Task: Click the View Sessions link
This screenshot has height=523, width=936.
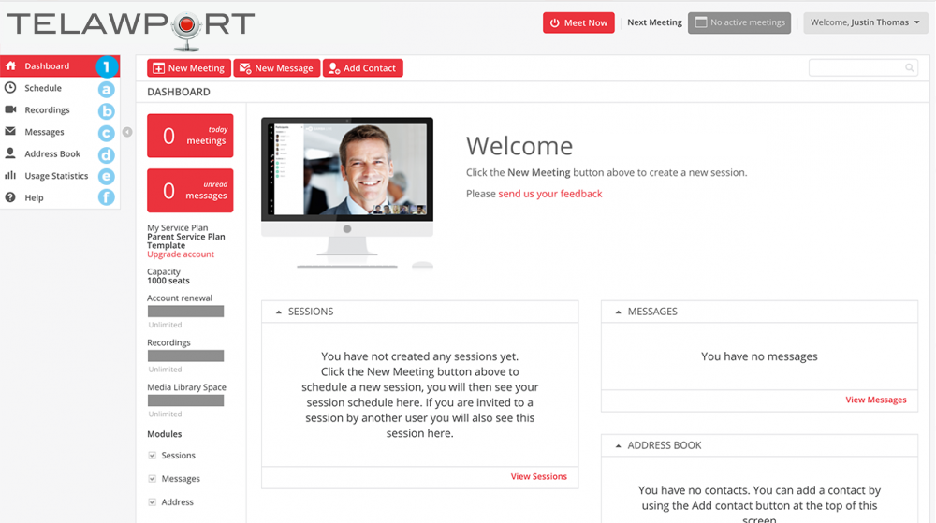Action: [x=538, y=476]
